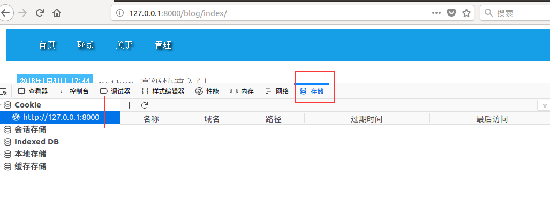Reload the page with the refresh icon
This screenshot has height=214, width=550.
pos(40,13)
